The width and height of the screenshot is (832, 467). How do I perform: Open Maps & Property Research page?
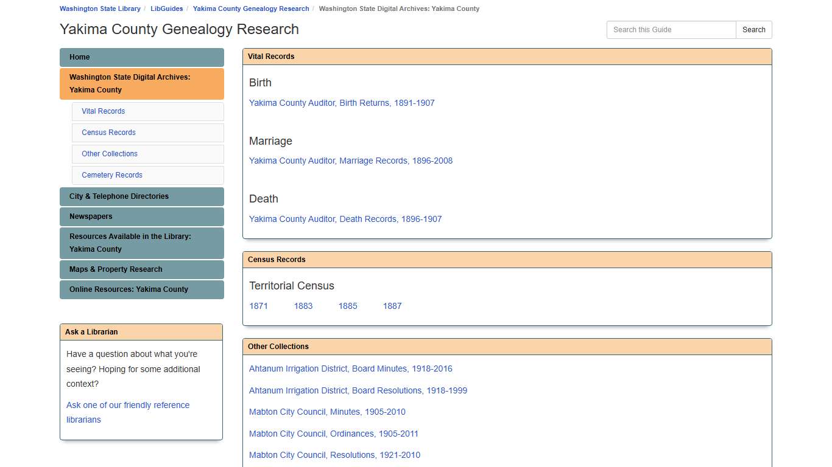coord(116,269)
